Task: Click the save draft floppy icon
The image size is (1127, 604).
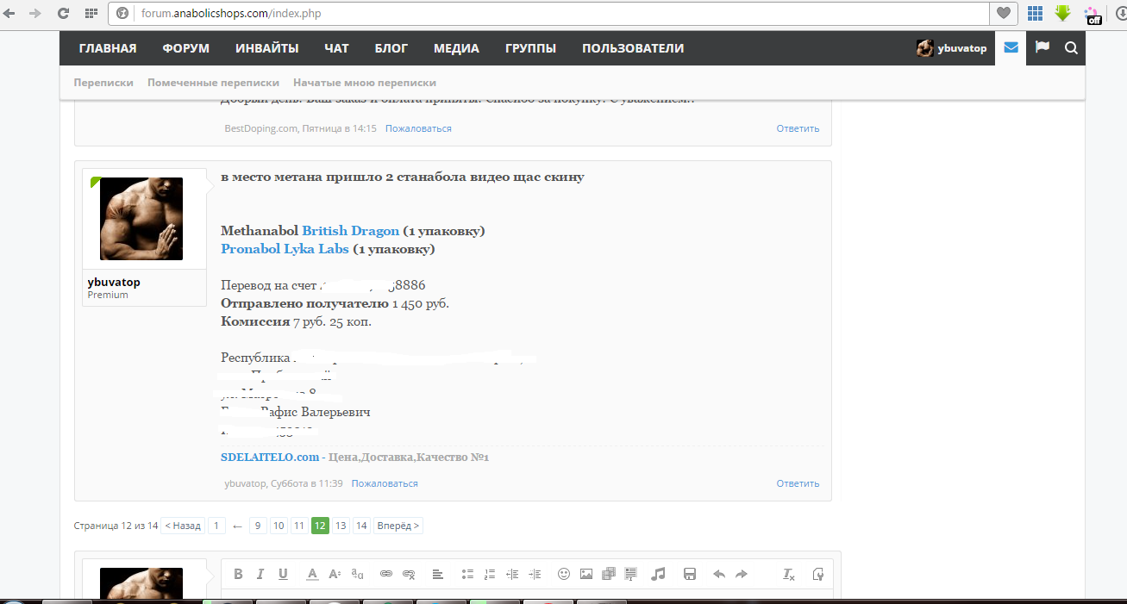Action: tap(689, 574)
